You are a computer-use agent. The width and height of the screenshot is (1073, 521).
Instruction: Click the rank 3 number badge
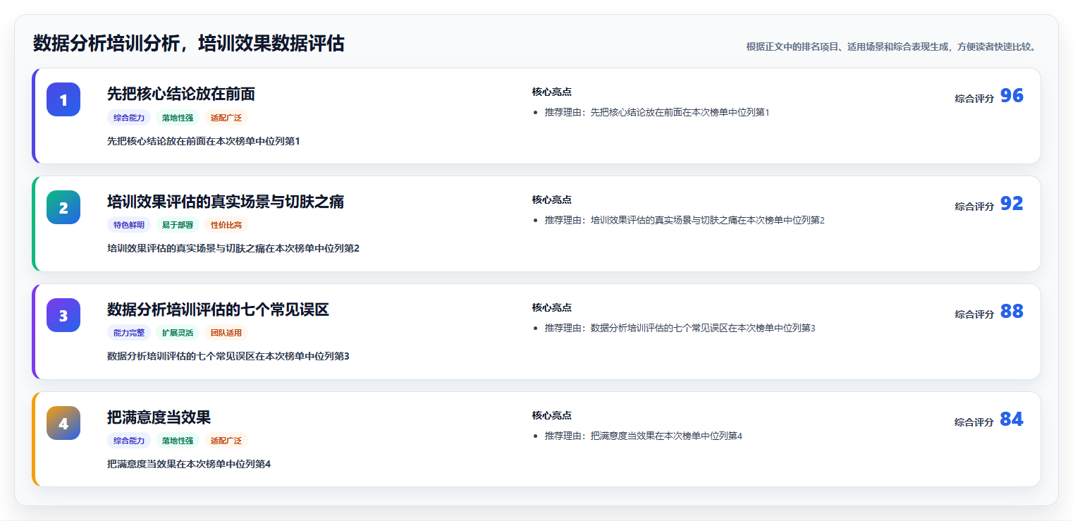(x=63, y=315)
